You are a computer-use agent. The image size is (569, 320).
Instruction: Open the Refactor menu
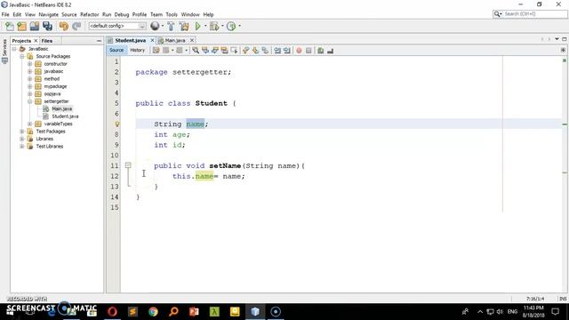[89, 14]
